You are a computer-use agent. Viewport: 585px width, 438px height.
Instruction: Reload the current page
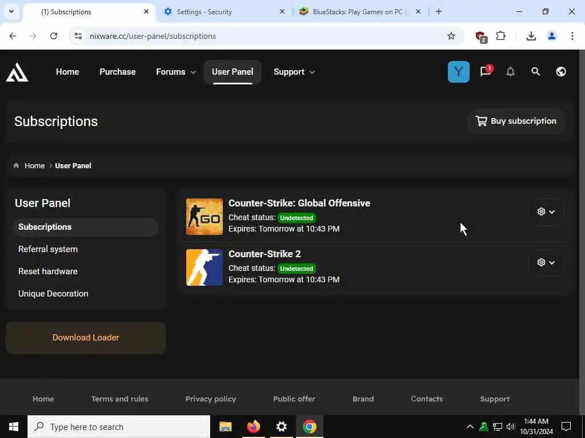tap(54, 36)
